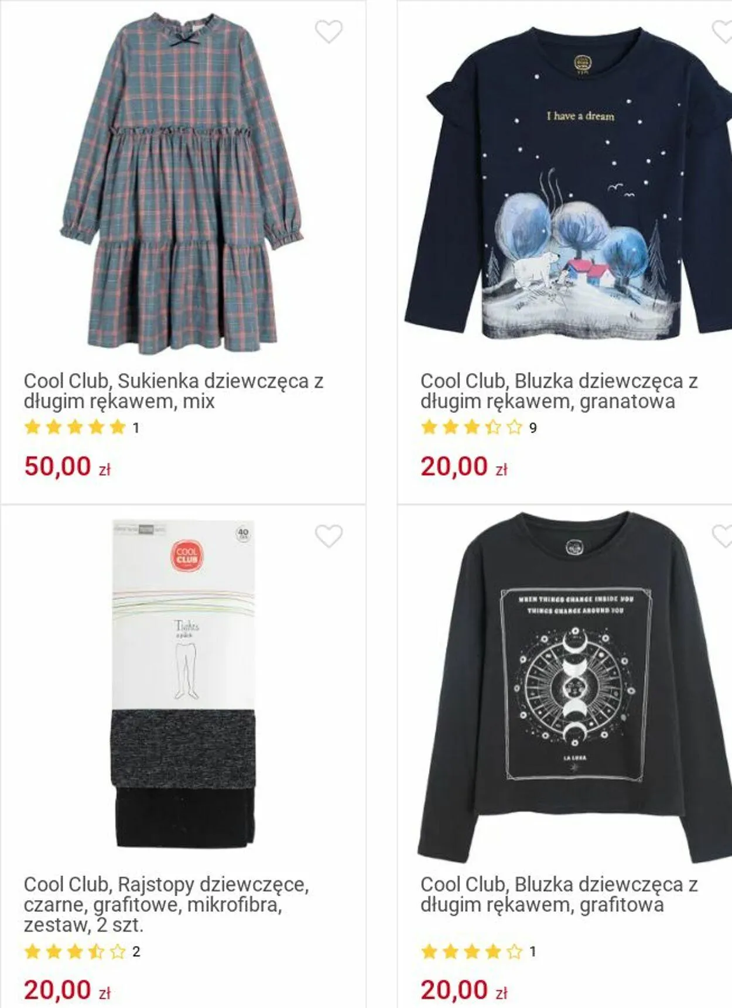Image resolution: width=732 pixels, height=1008 pixels.
Task: Select the 50,00 zł dress price
Action: pyautogui.click(x=67, y=466)
